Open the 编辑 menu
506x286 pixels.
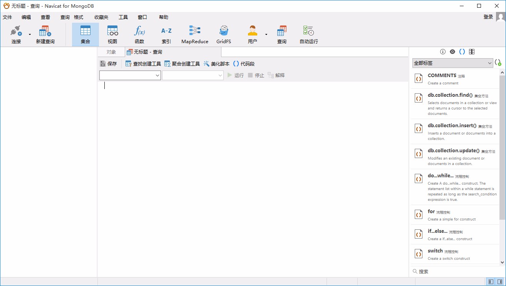tap(26, 17)
